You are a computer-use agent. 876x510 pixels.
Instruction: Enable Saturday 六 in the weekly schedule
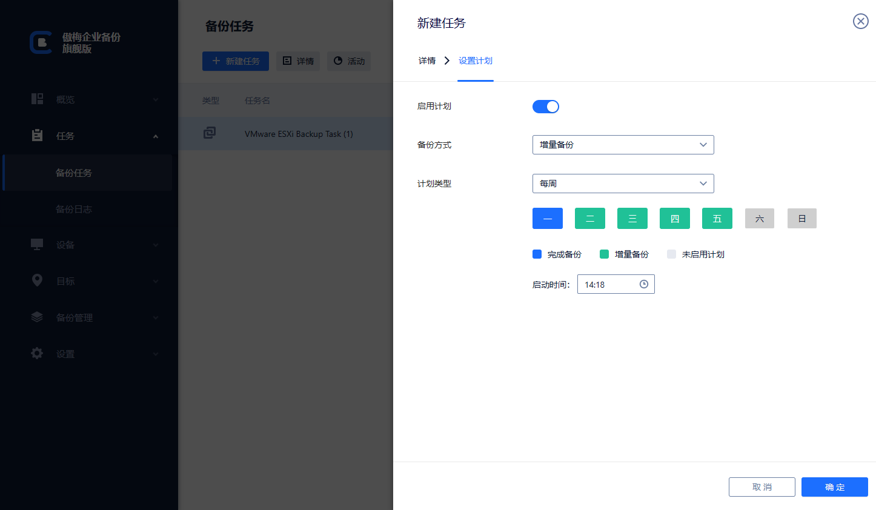[759, 218]
